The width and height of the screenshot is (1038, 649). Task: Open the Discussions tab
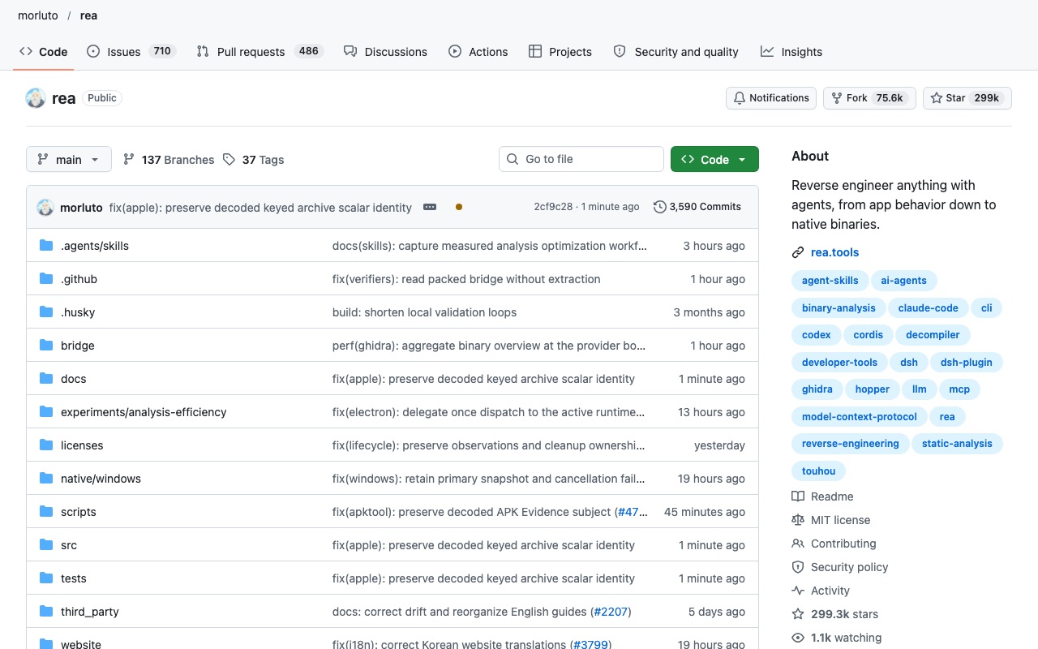(385, 51)
